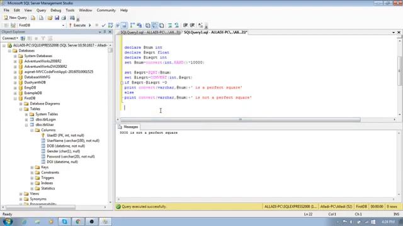Switch output to Results to Grid
Viewport: 403px width, 226px height.
point(154,25)
